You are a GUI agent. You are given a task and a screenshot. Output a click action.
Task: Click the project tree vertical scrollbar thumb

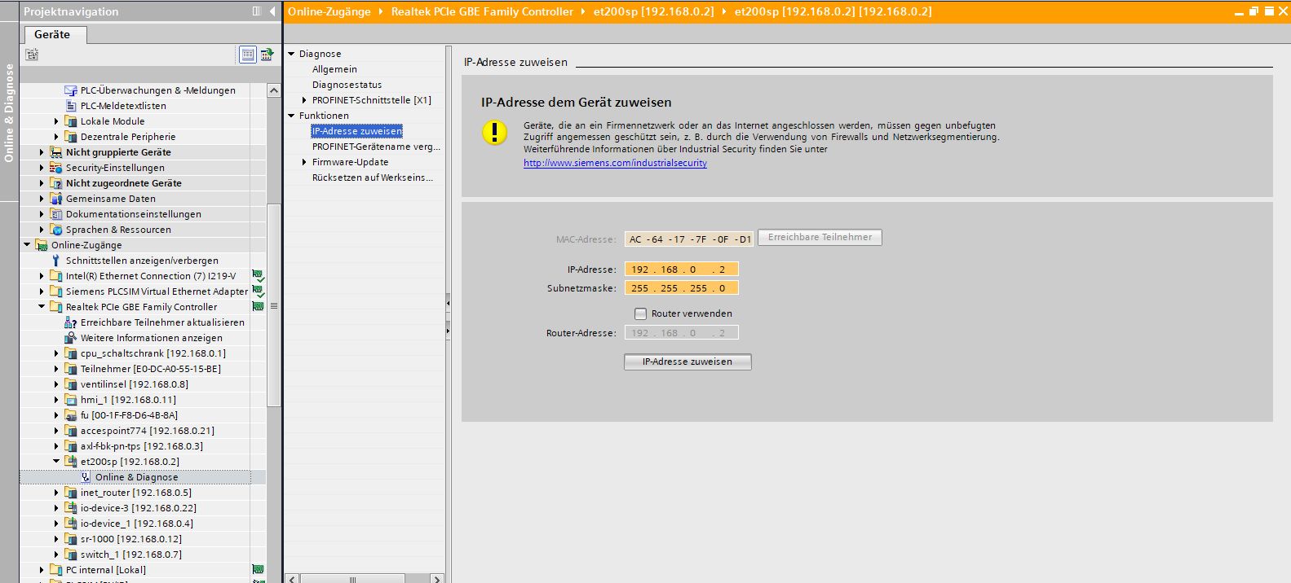(x=273, y=305)
